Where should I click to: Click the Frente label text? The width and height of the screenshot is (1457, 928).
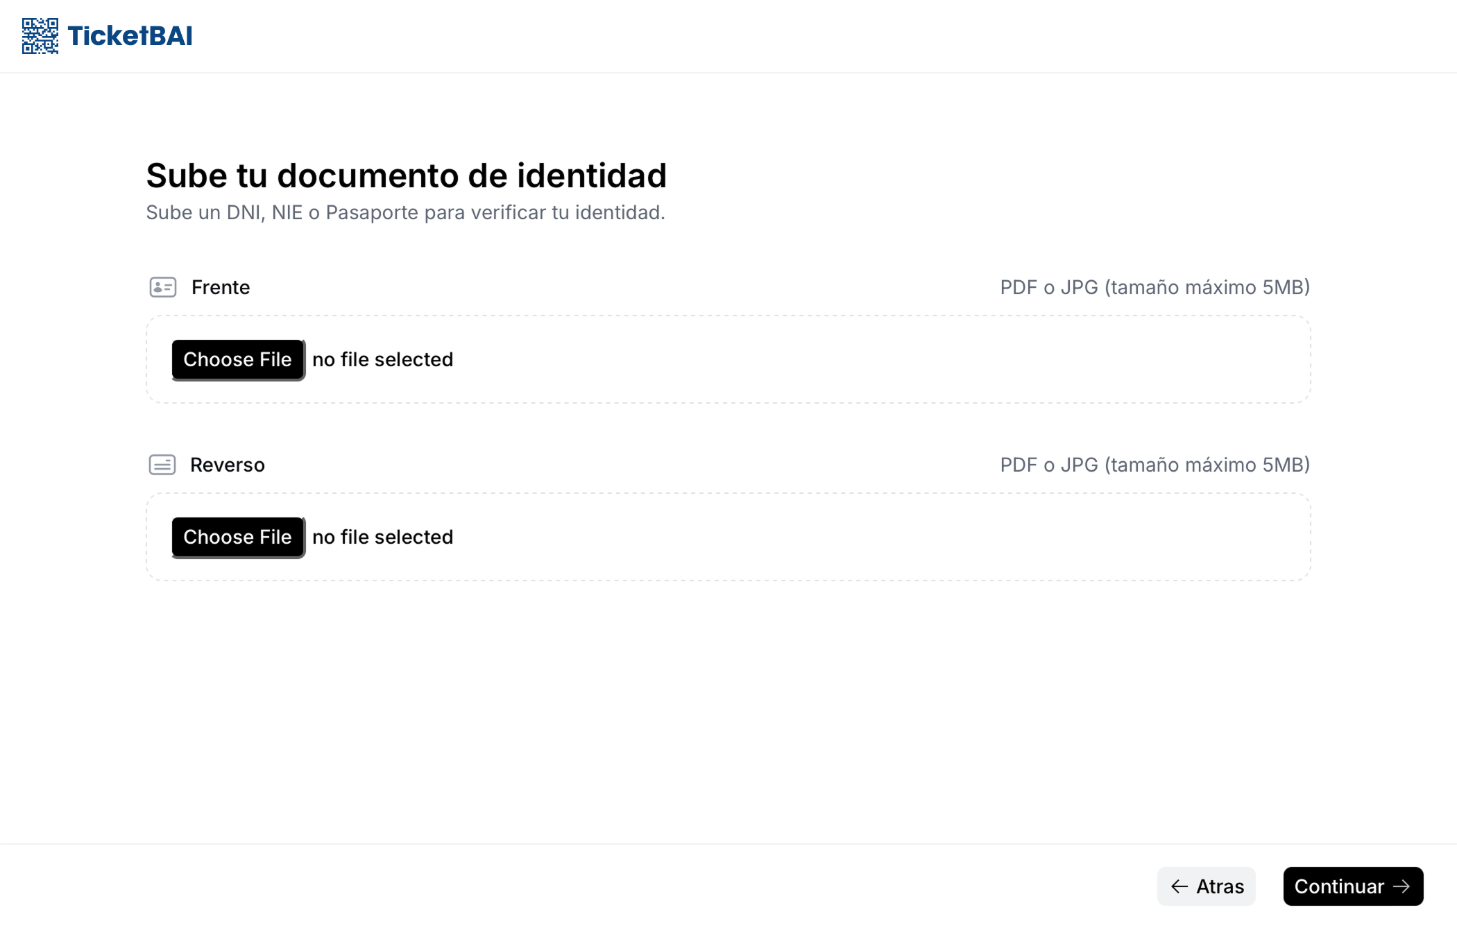[221, 287]
